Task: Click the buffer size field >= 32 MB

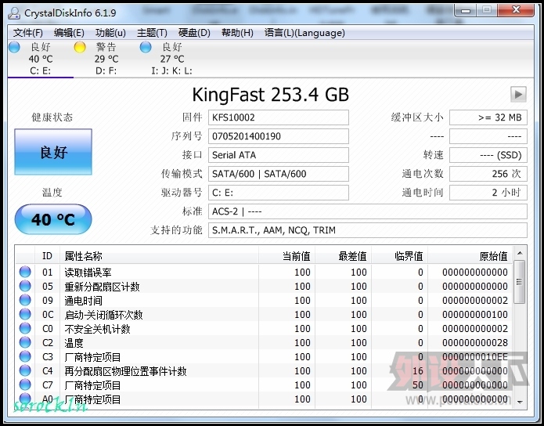Action: [x=488, y=117]
